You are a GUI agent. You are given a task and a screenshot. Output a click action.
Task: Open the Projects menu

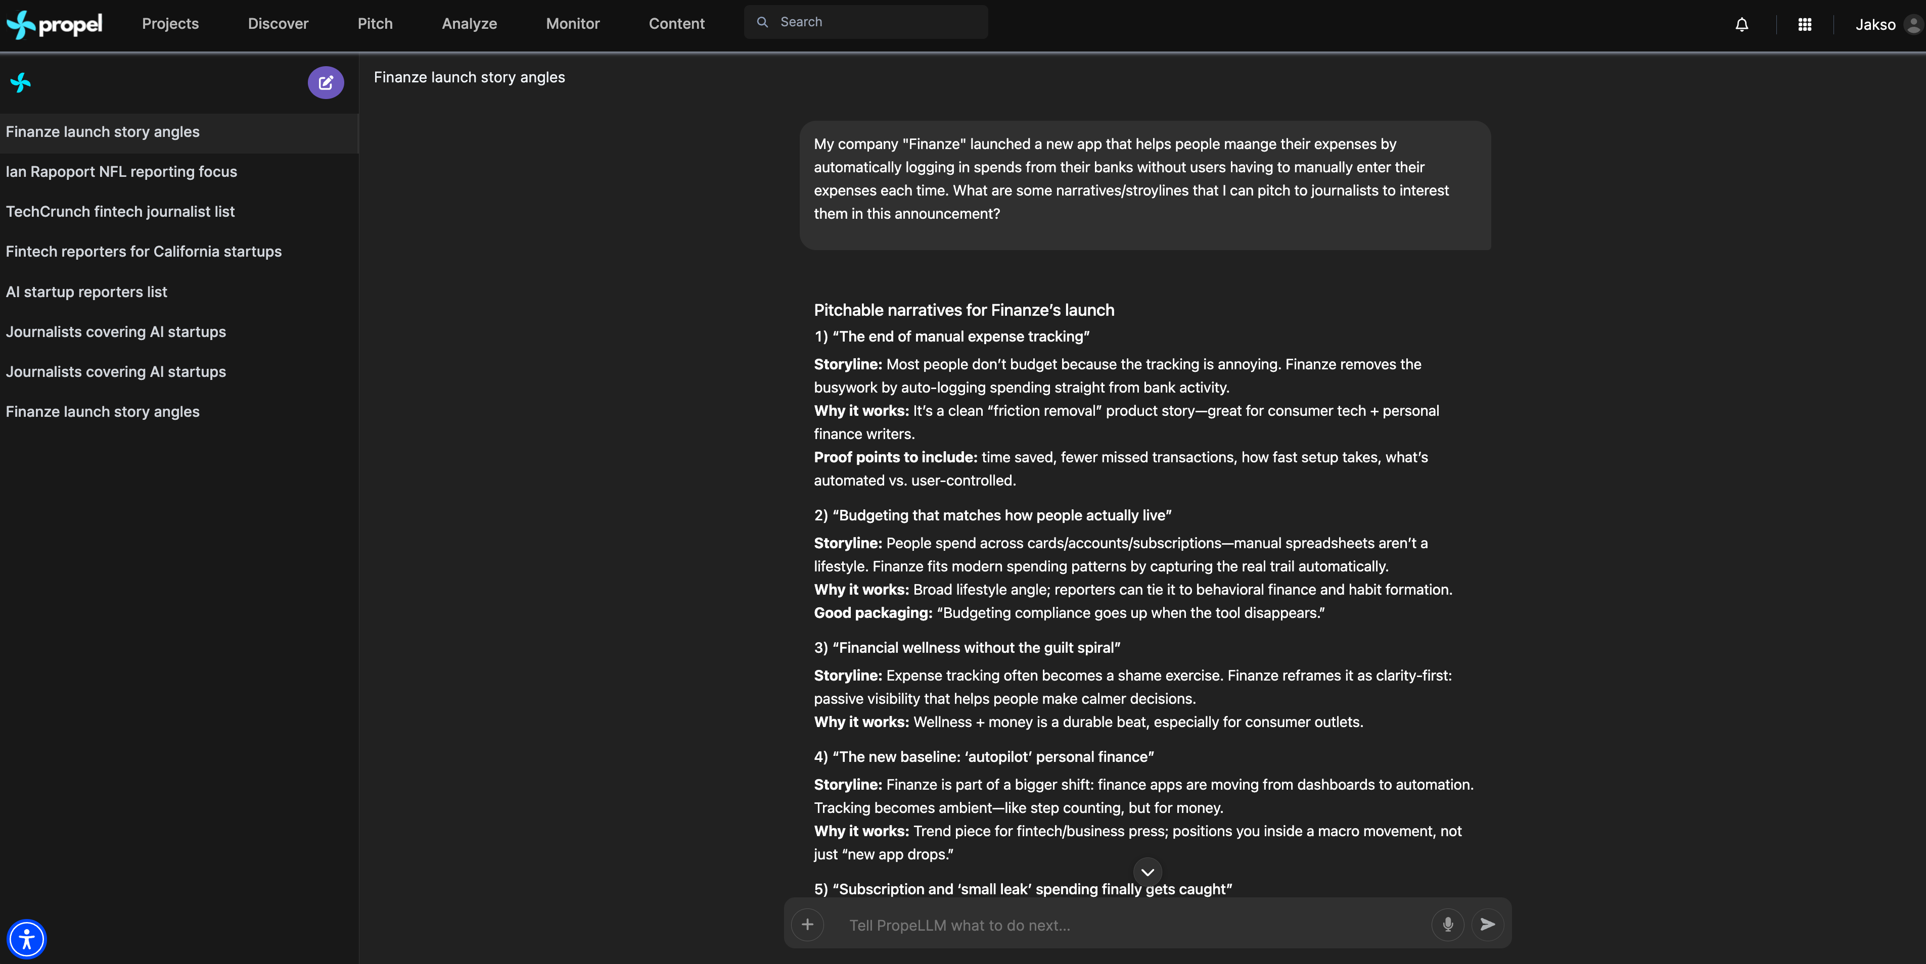click(x=170, y=24)
